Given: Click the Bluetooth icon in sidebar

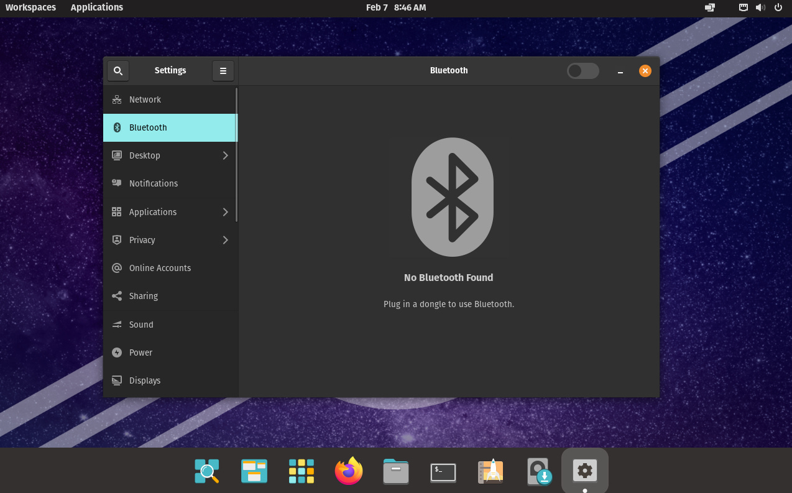Looking at the screenshot, I should coord(117,127).
